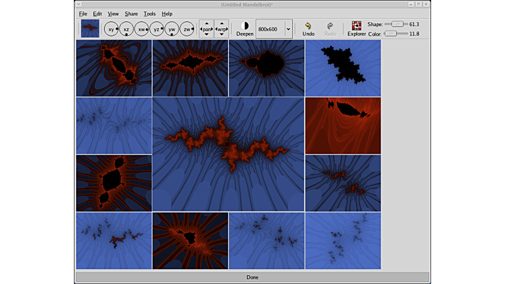Image resolution: width=505 pixels, height=284 pixels.
Task: Click the xz rotation circle control
Action: 126,29
